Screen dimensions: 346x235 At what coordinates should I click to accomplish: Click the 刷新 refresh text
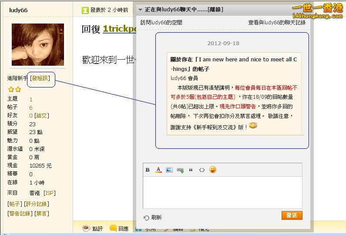tap(156, 218)
